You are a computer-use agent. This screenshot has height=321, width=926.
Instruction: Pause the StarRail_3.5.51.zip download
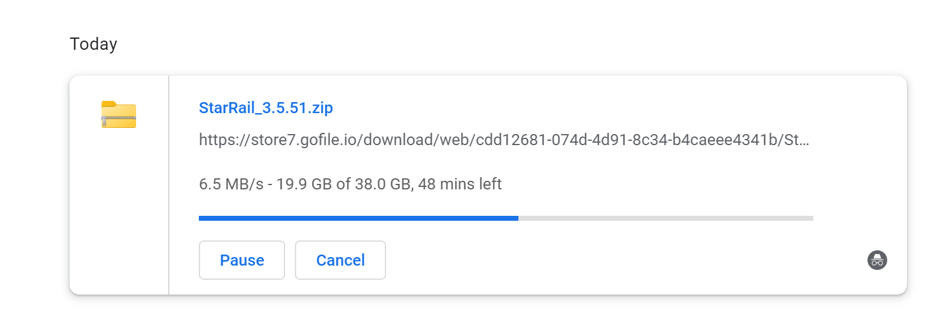coord(242,260)
